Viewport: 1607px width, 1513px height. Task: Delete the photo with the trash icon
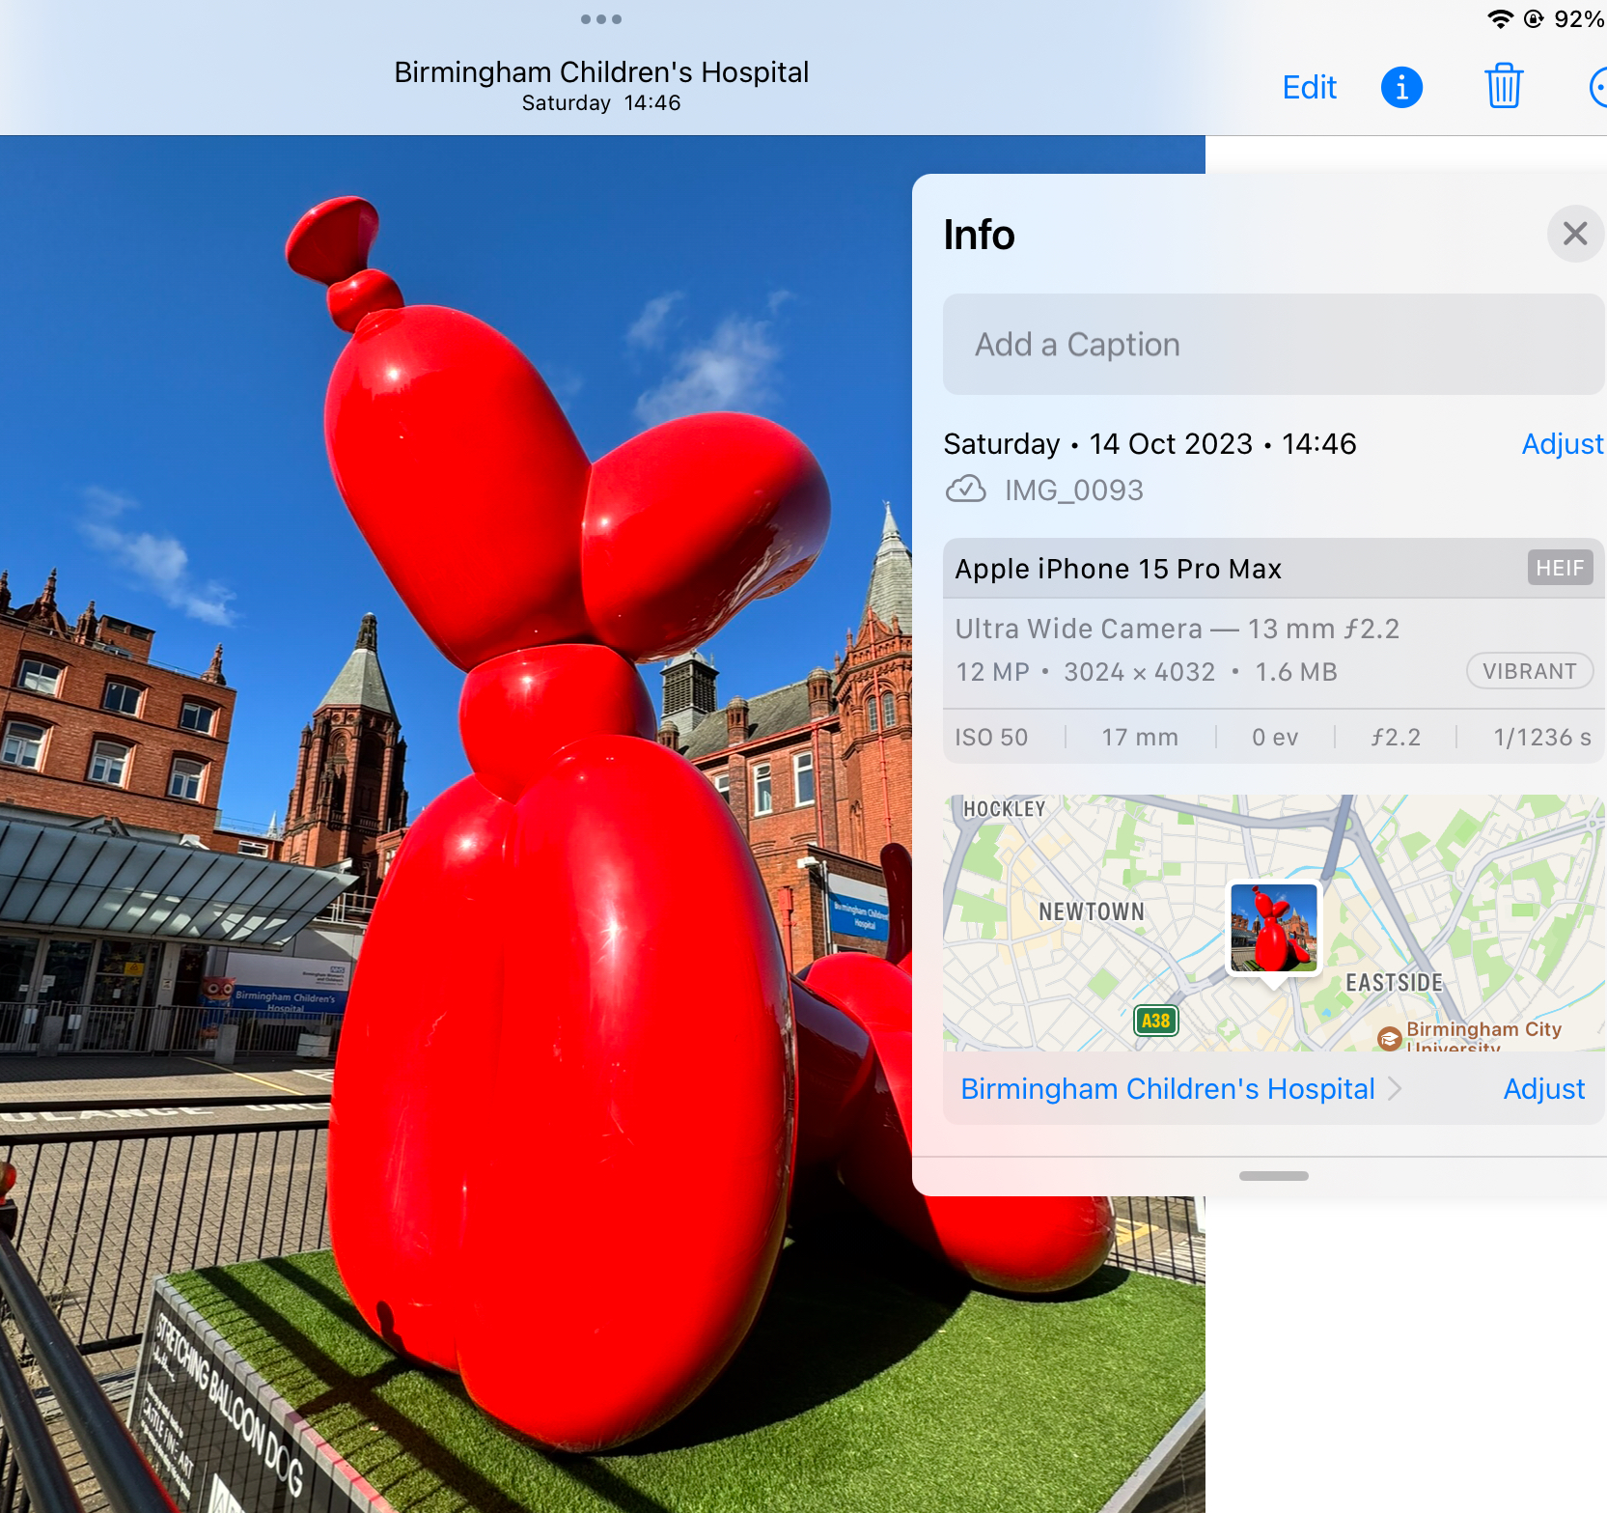pyautogui.click(x=1504, y=86)
